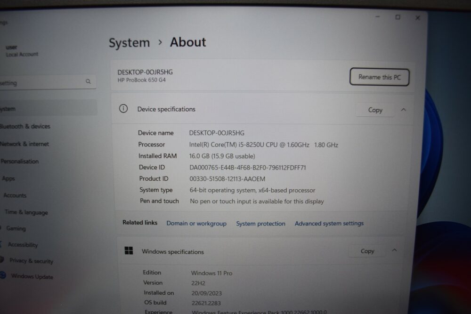
Task: Click the Device specifications info icon
Action: pos(123,109)
